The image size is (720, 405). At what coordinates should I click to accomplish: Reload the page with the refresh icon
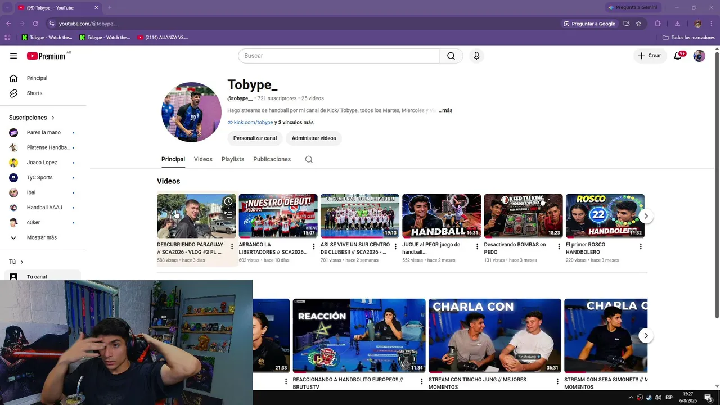point(35,24)
